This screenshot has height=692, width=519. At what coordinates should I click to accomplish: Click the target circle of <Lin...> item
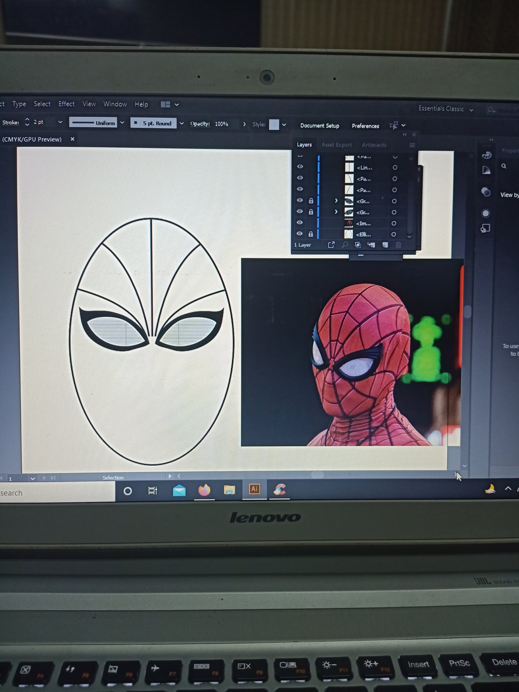click(395, 167)
